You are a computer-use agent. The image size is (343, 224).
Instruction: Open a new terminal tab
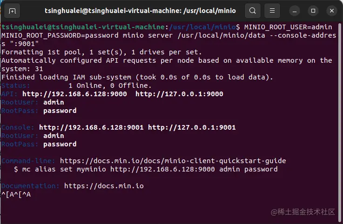[x=12, y=11]
